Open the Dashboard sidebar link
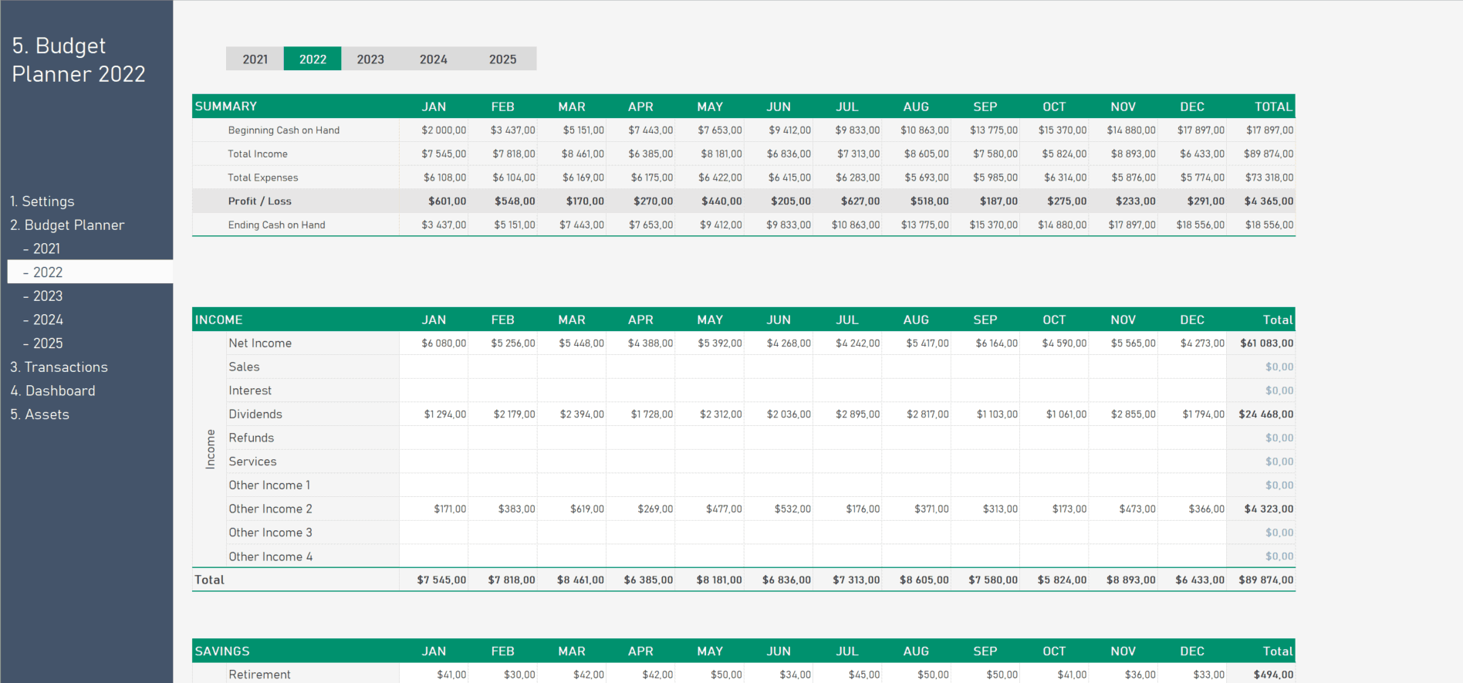 (52, 391)
